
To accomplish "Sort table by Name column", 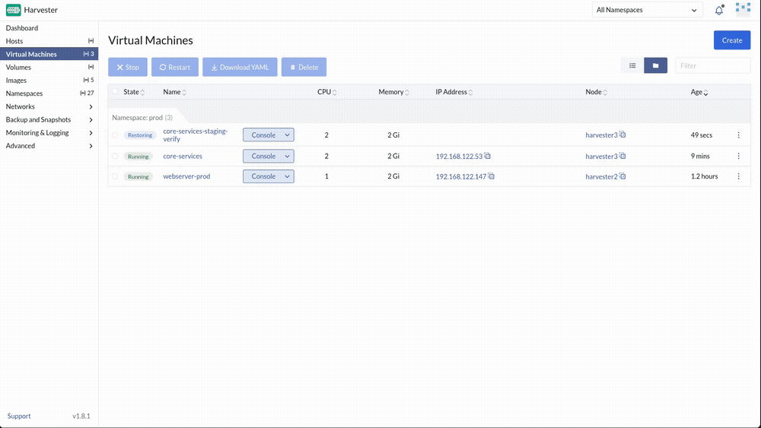I will 175,92.
